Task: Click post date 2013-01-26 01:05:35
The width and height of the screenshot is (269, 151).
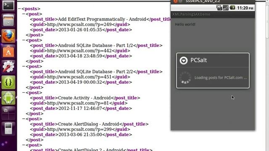Action: click(80, 30)
